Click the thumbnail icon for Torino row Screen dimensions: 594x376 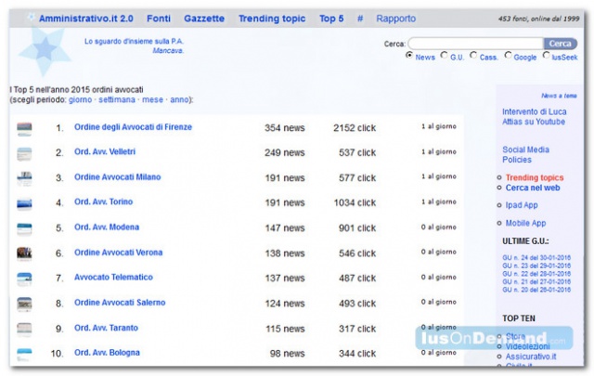pos(25,204)
